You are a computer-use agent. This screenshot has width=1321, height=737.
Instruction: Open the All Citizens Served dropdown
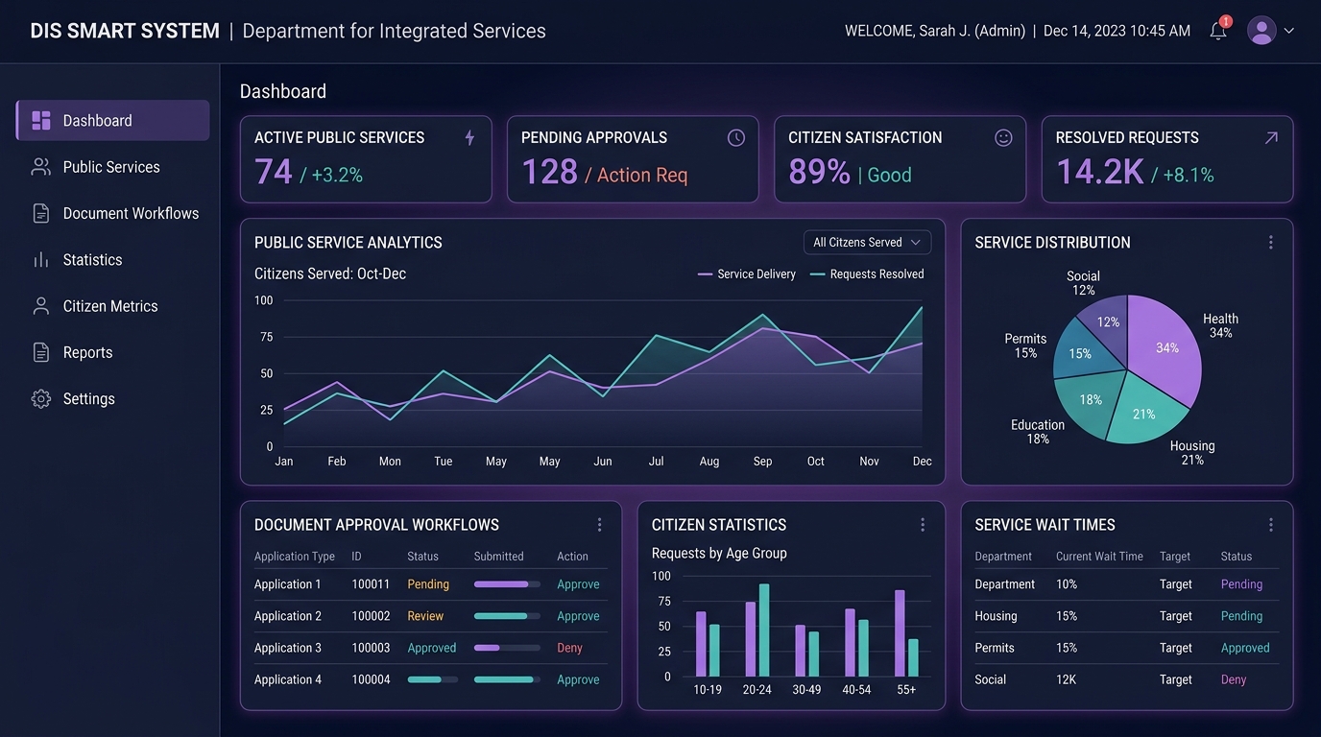pyautogui.click(x=867, y=243)
